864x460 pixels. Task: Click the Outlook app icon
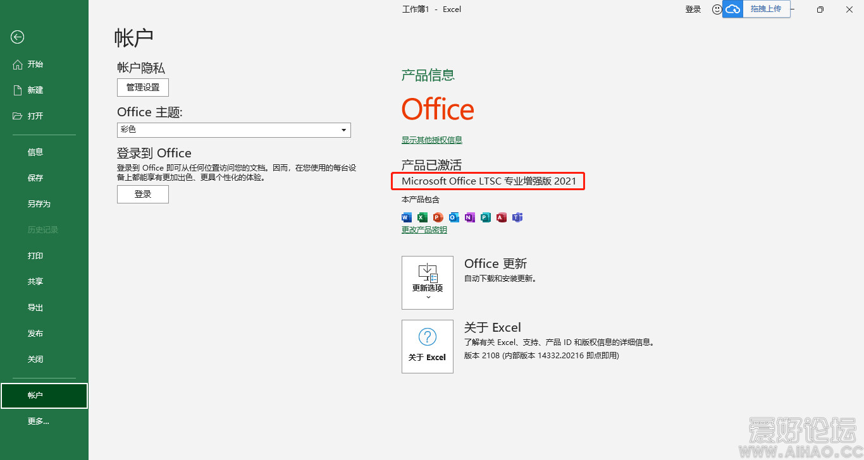pos(454,217)
